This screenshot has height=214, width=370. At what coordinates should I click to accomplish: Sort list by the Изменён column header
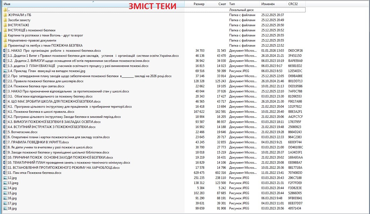pos(268,4)
